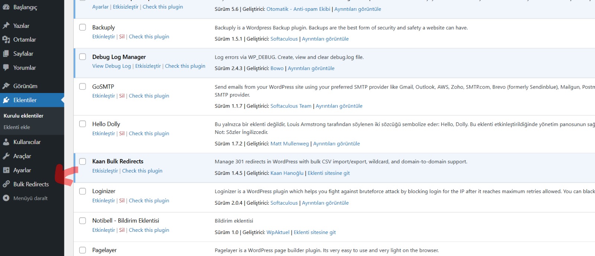Open Ayrıntıları görüntüle for Loginizer
The image size is (595, 256).
325,203
